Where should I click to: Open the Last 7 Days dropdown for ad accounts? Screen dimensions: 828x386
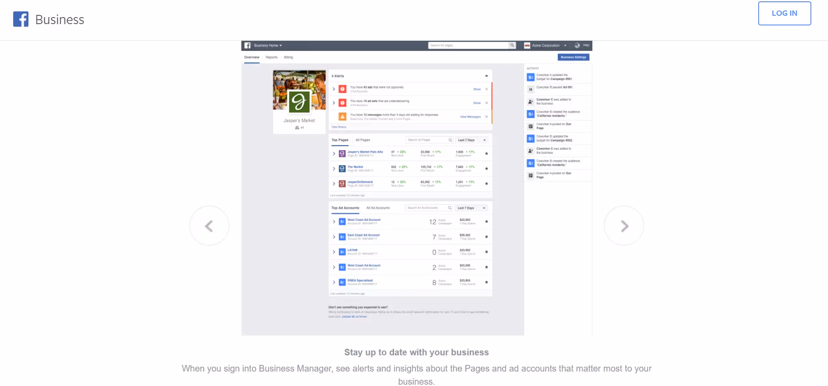[x=472, y=208]
